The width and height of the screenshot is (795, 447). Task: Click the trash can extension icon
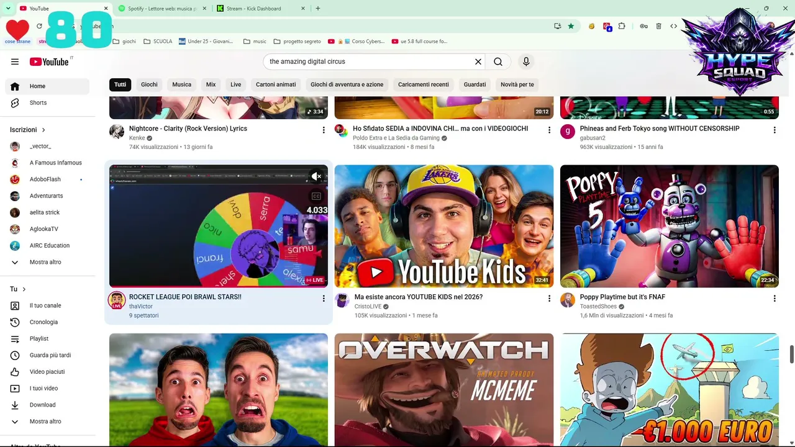point(658,26)
